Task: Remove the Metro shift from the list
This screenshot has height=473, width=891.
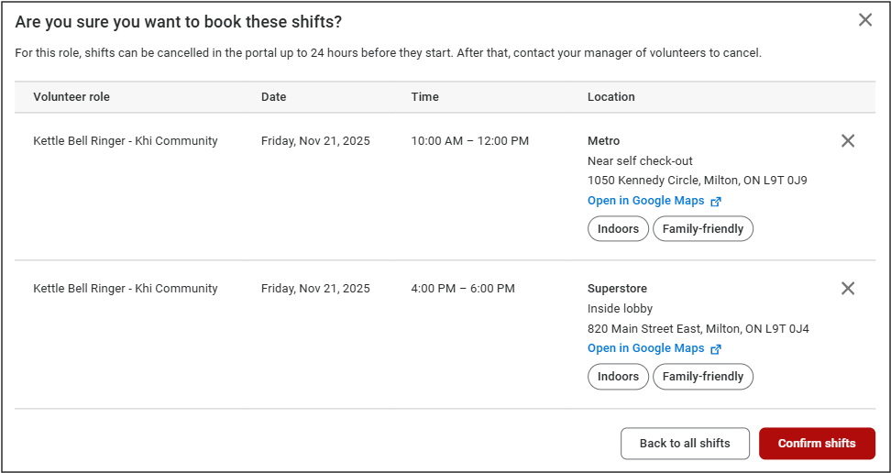Action: point(848,141)
